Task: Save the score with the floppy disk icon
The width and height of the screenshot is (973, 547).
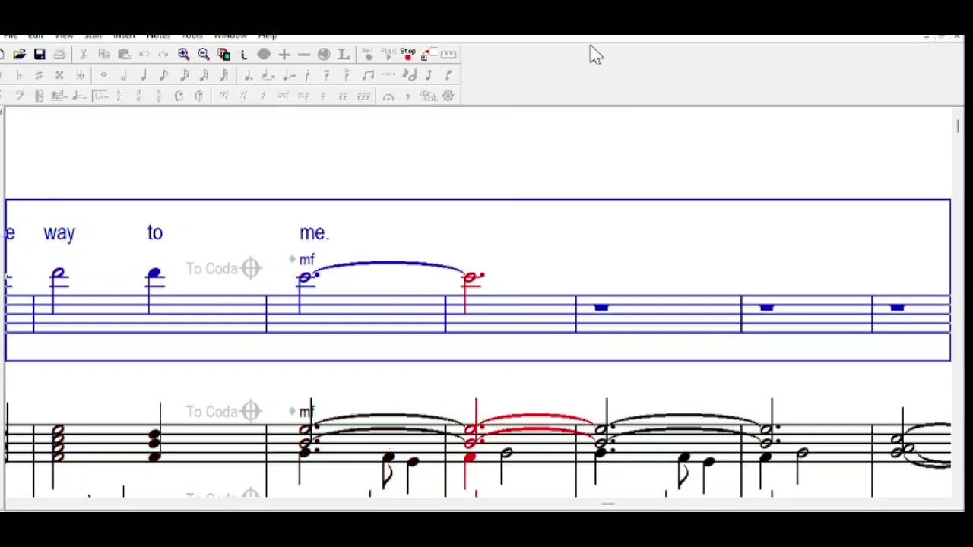Action: [x=40, y=55]
